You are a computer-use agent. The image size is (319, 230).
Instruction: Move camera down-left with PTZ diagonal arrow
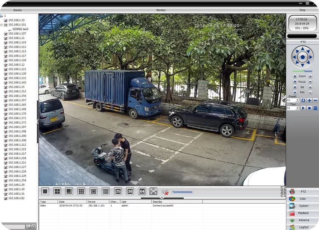coord(297,62)
